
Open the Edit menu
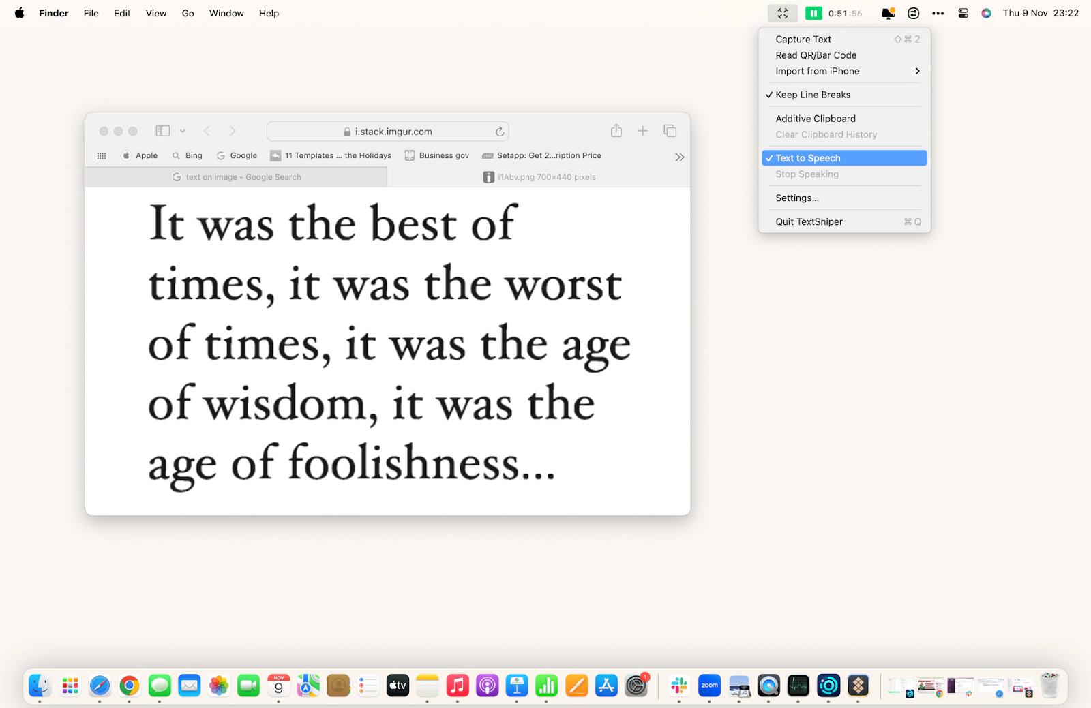[x=122, y=13]
